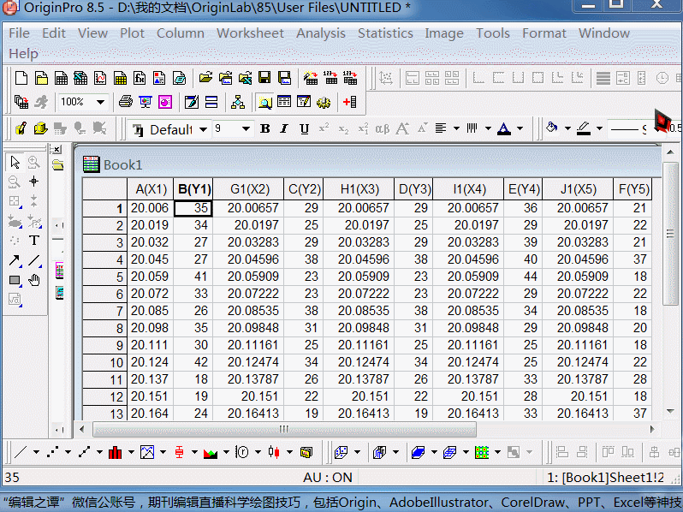Click row 5 header in worksheet
Screen dimensions: 683x512
(x=104, y=277)
